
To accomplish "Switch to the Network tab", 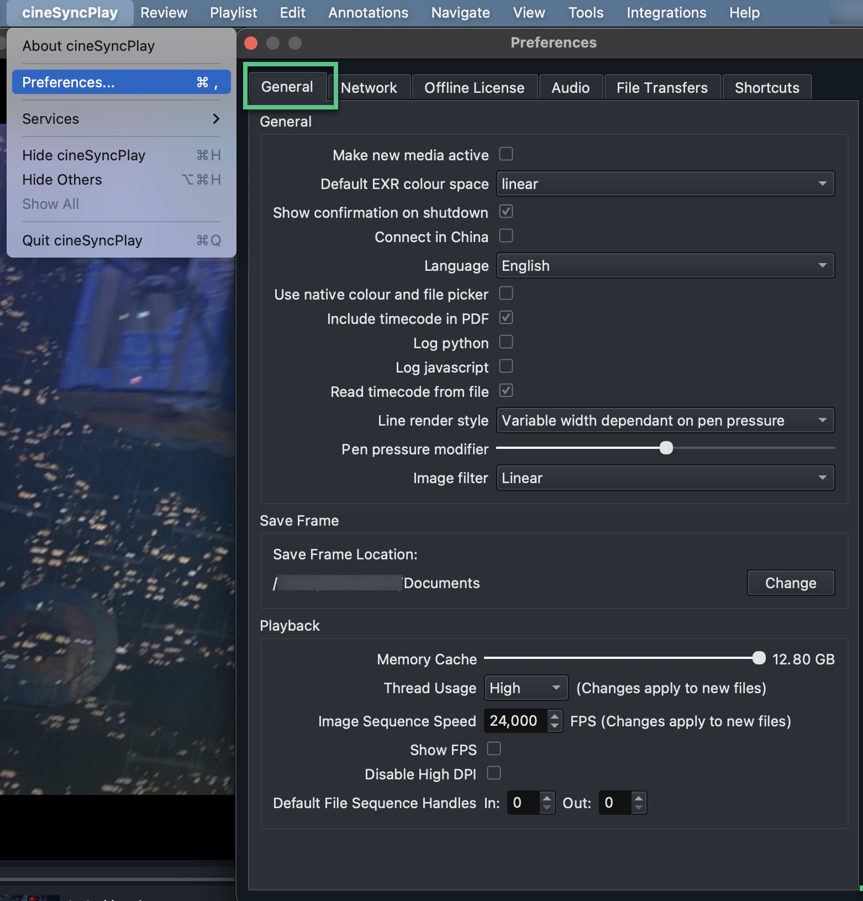I will (x=369, y=87).
